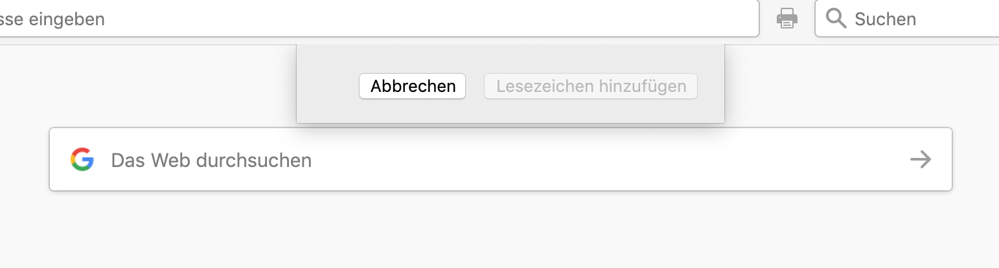Cancel the bookmark dialog via Abbrechen
The image size is (999, 268).
(x=413, y=86)
